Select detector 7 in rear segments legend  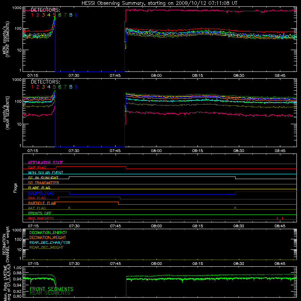[65, 87]
